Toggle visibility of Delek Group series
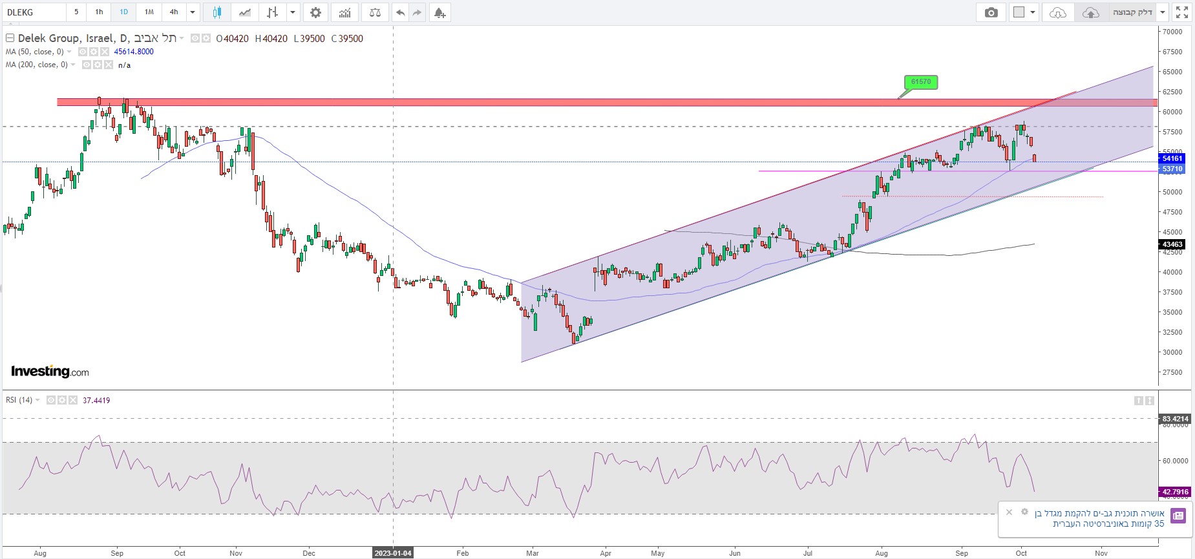The height and width of the screenshot is (559, 1195). [x=195, y=38]
